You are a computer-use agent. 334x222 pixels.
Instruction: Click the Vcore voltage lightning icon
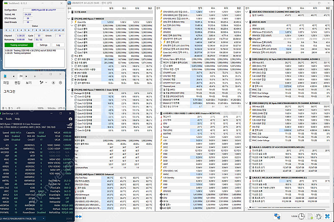161,137
